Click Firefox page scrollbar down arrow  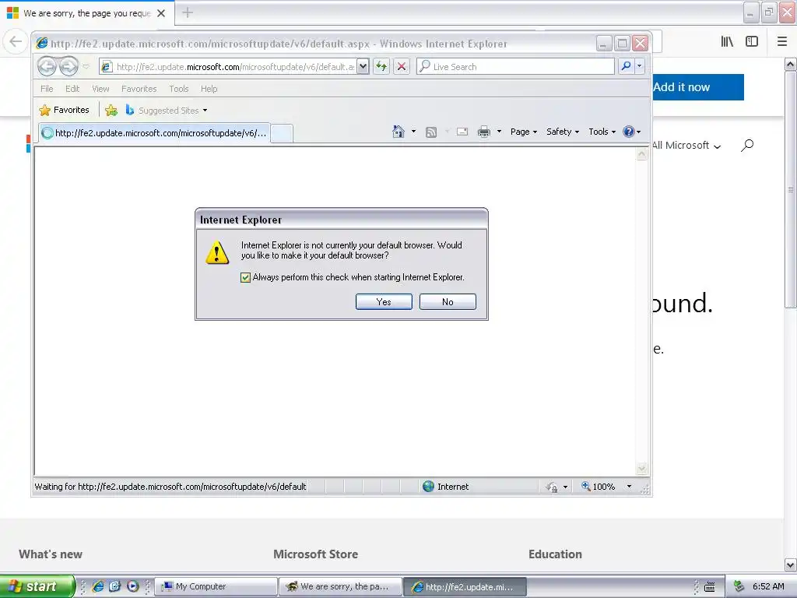[791, 565]
